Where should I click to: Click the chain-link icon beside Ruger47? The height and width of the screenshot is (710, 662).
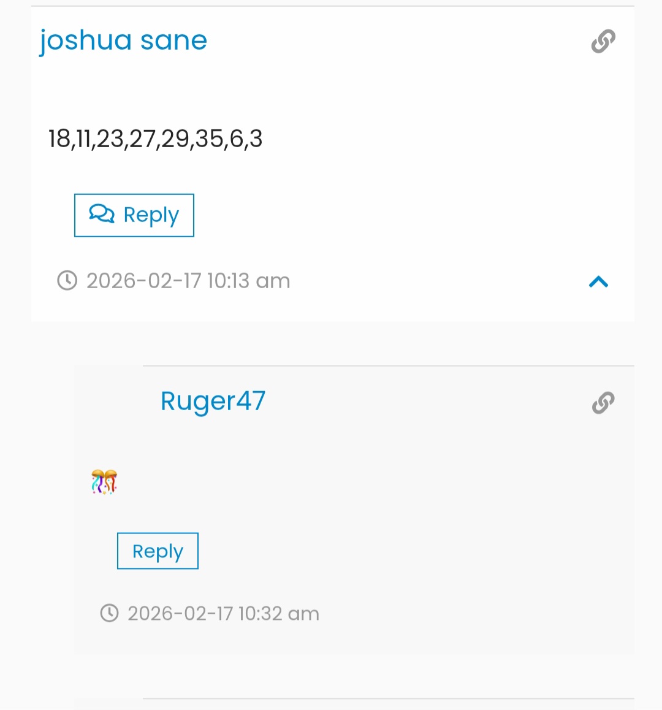coord(603,403)
